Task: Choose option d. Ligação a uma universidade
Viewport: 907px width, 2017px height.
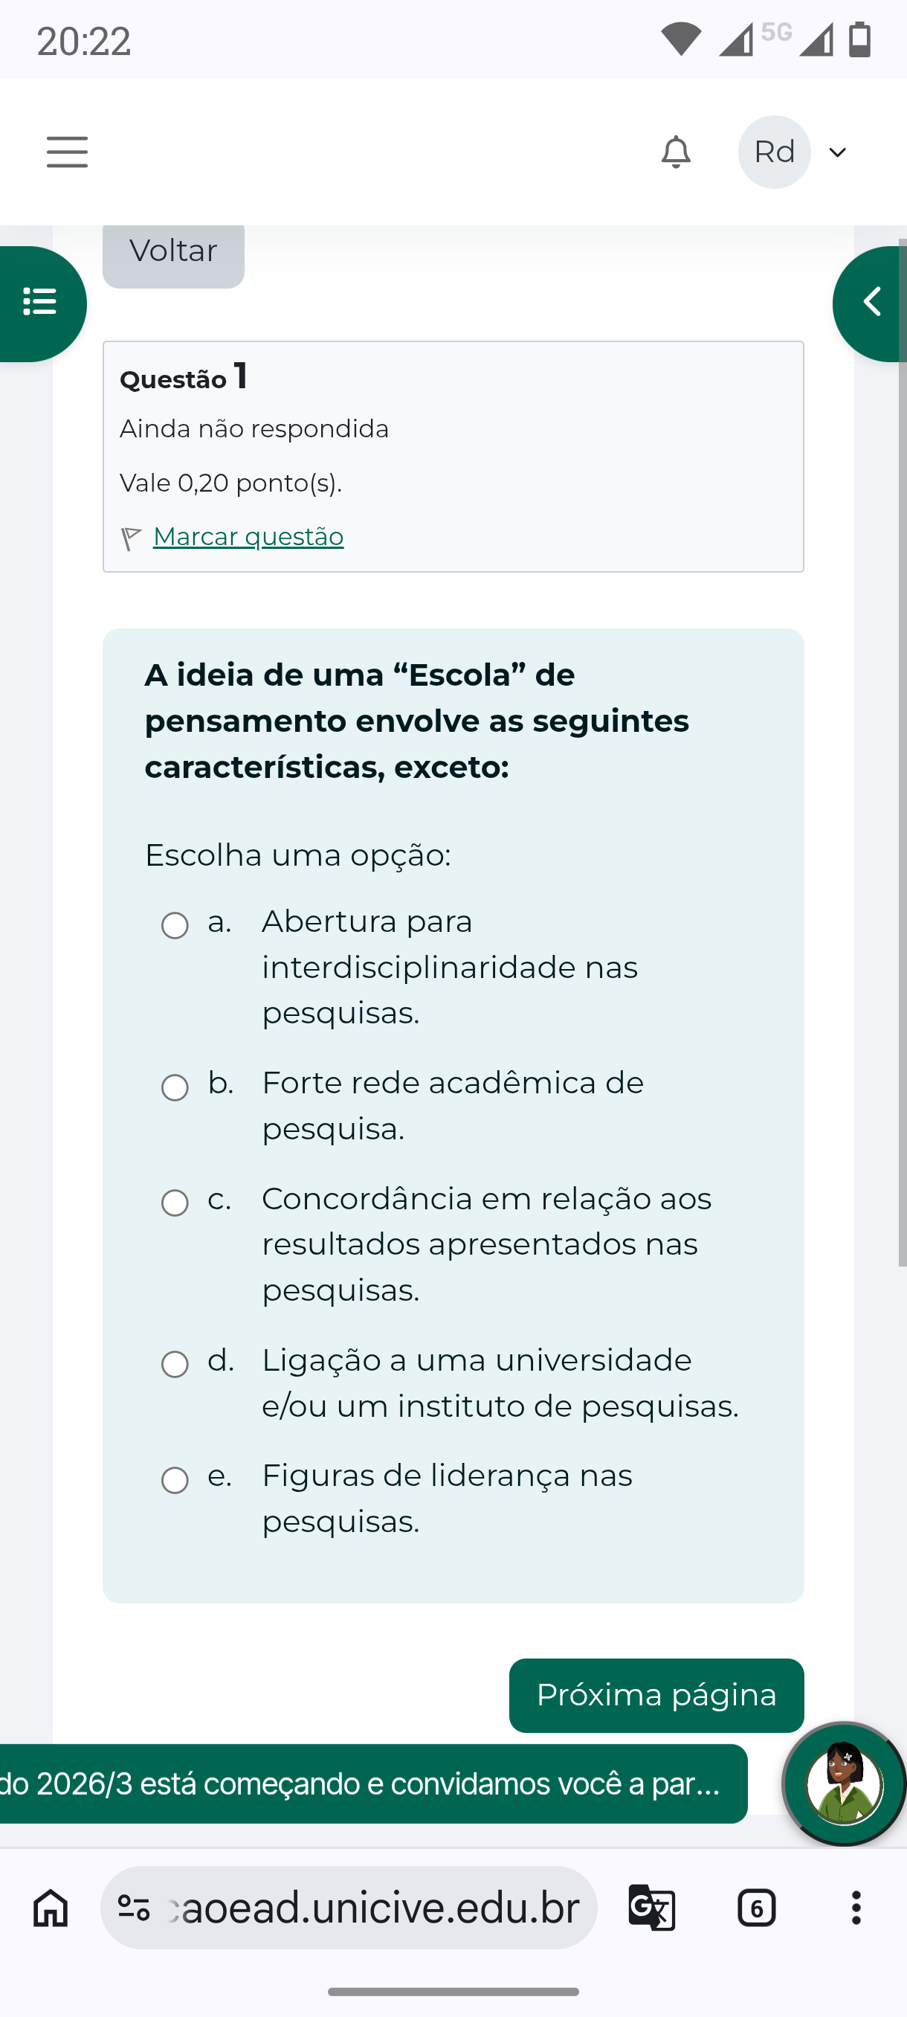Action: 175,1364
